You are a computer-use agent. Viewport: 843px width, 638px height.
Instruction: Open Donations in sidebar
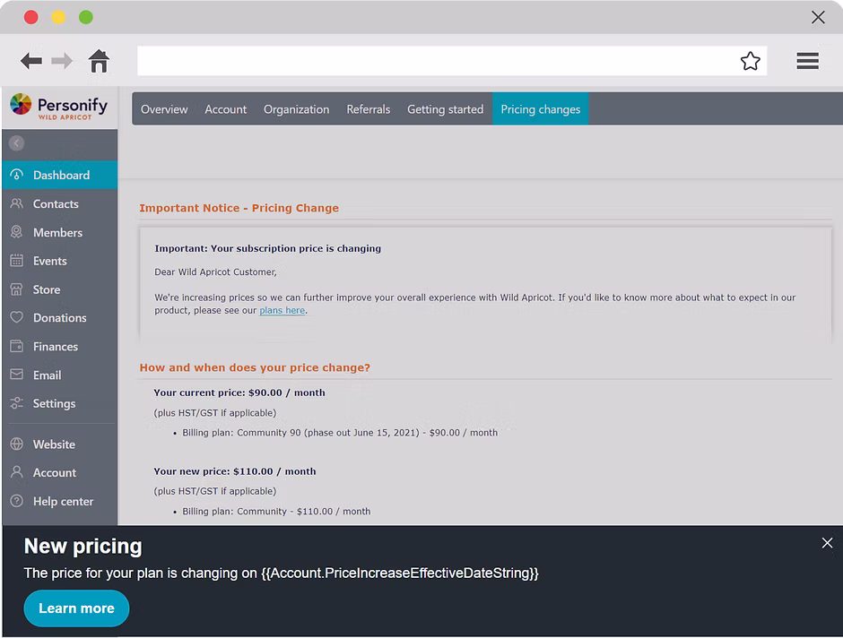point(60,317)
